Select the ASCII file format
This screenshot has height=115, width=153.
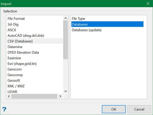[35, 30]
